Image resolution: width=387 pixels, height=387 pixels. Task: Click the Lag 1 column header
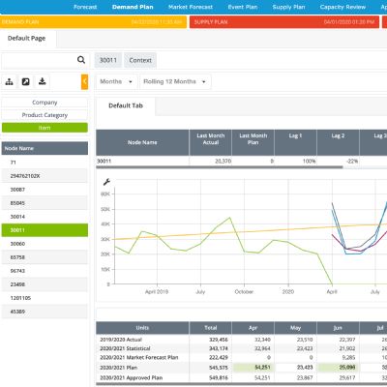pyautogui.click(x=296, y=142)
